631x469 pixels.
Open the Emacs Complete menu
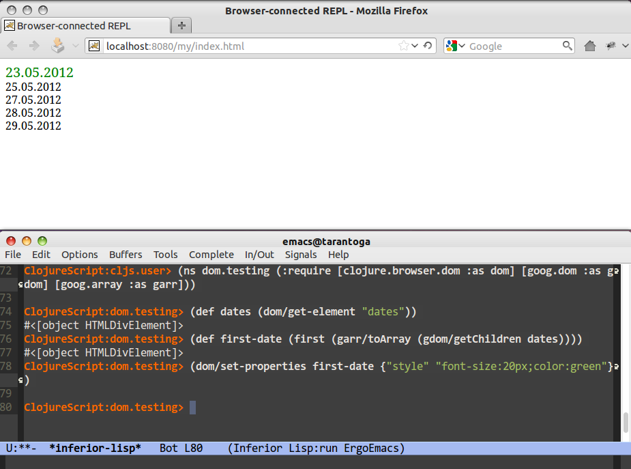211,255
